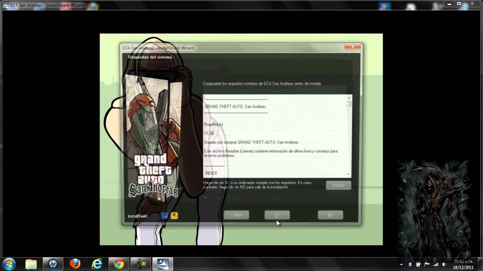Open the taskbar clock showing 18/12/2011

point(463,264)
